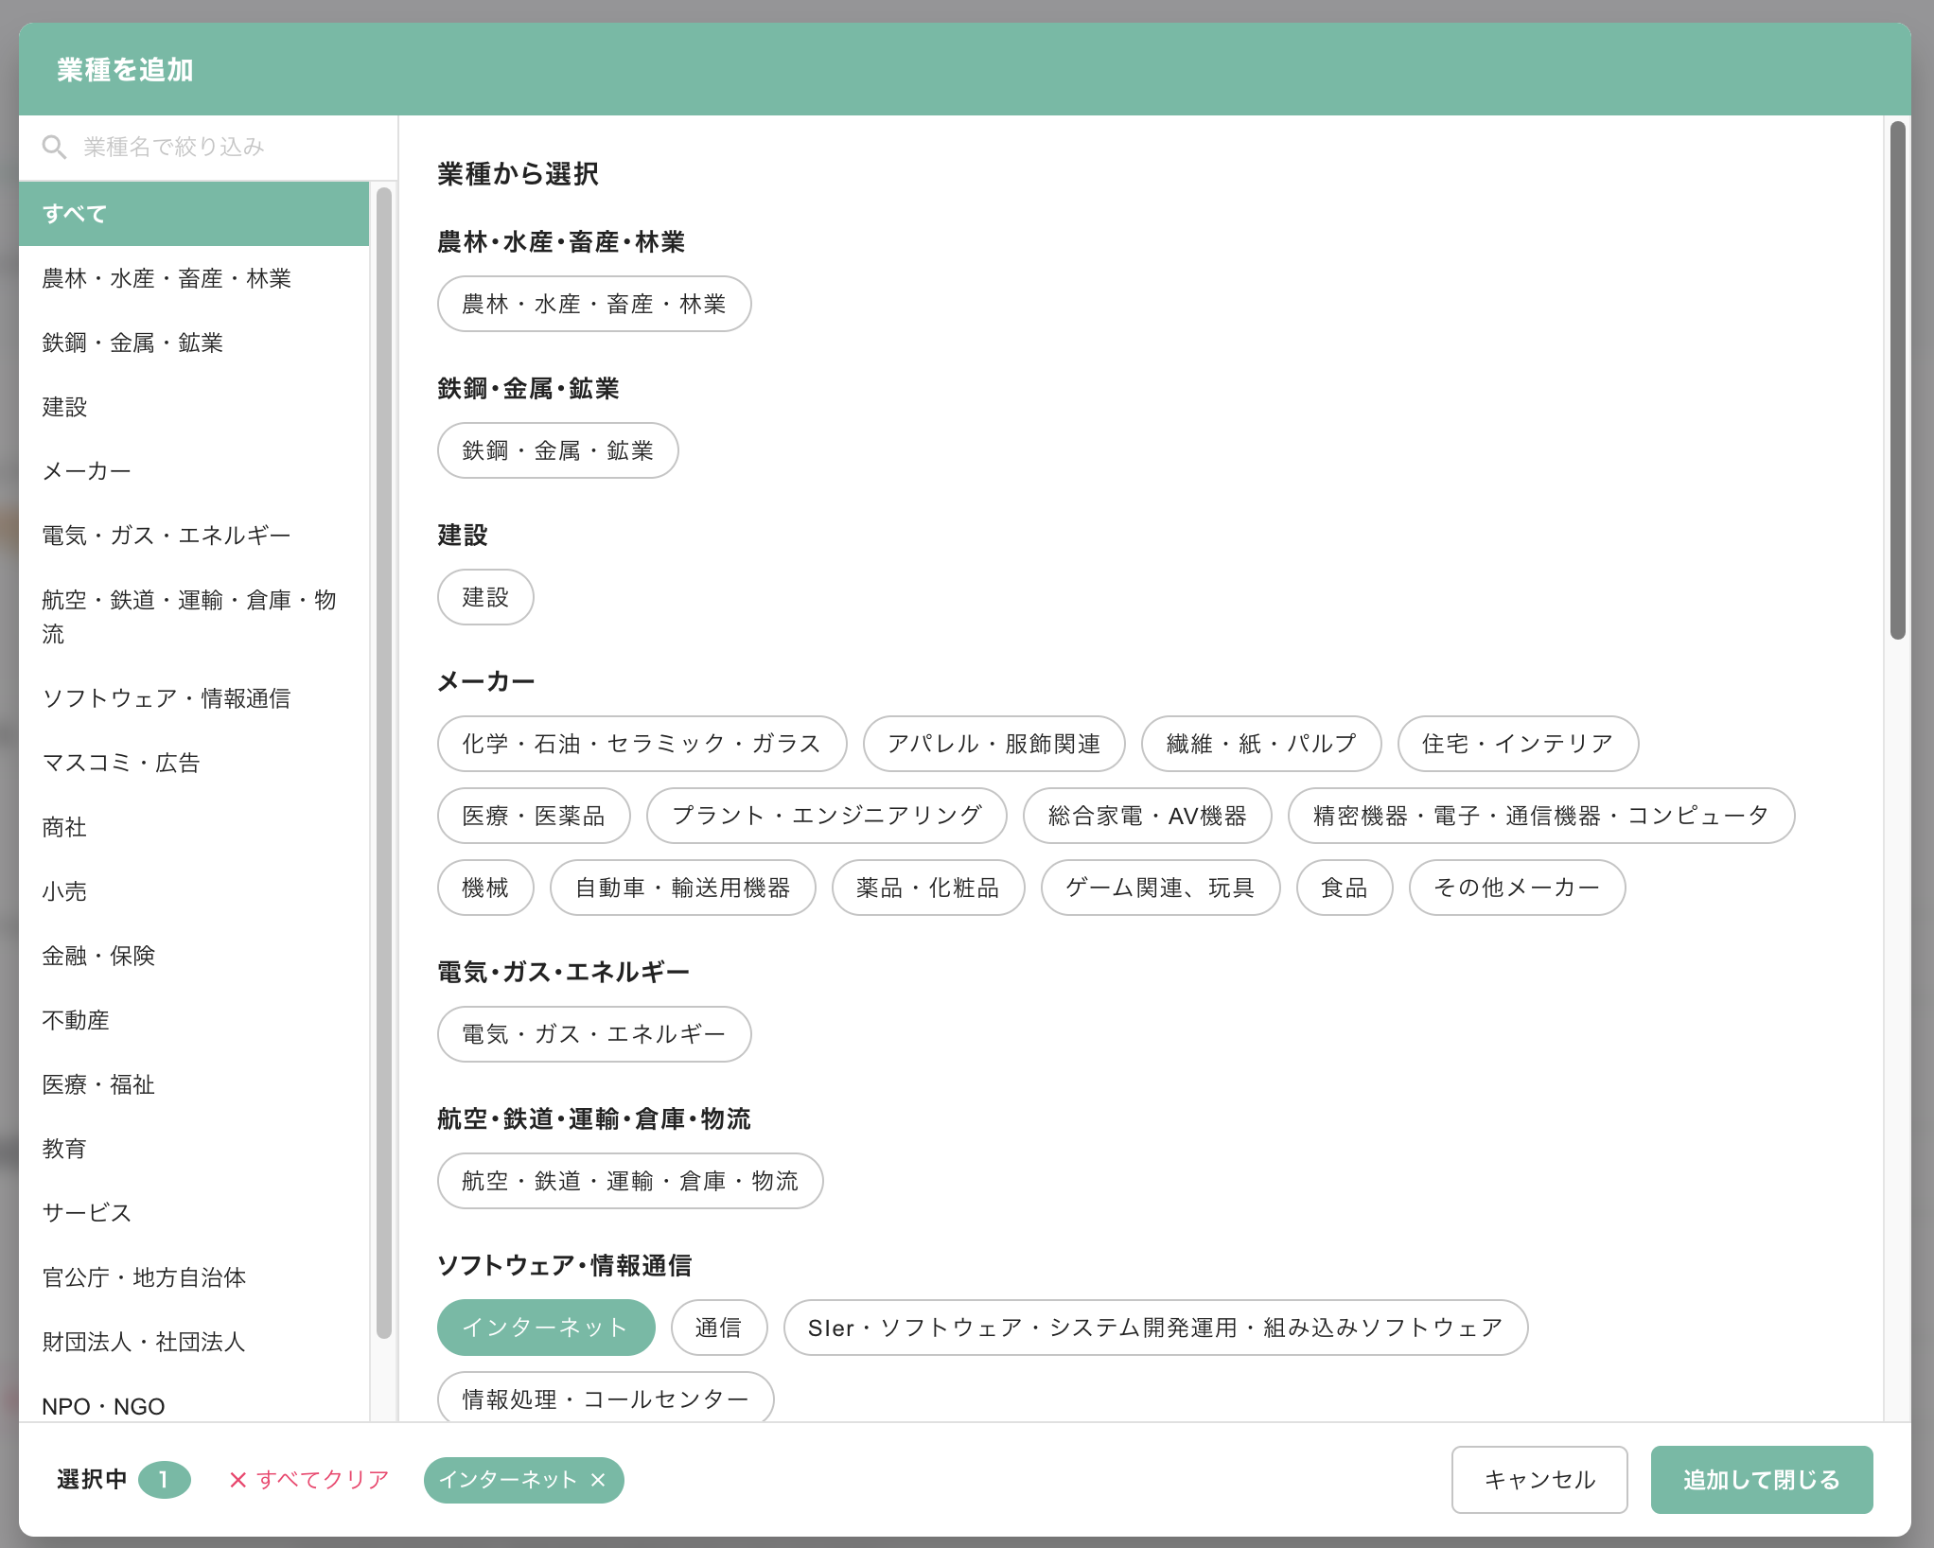Screen dimensions: 1934x1548
Task: Choose 官公庁・地方自治体 in the sidebar
Action: (x=194, y=1277)
